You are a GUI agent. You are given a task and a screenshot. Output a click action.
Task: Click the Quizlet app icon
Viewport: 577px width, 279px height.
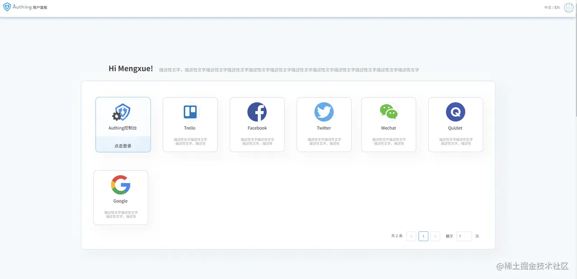tap(455, 112)
